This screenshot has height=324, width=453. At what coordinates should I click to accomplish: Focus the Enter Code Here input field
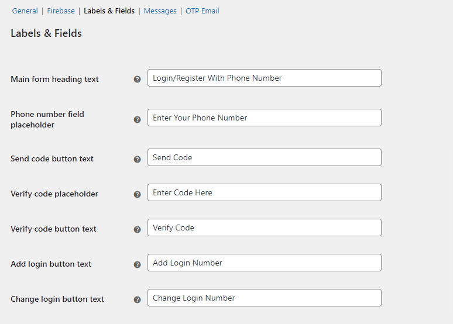tap(264, 192)
